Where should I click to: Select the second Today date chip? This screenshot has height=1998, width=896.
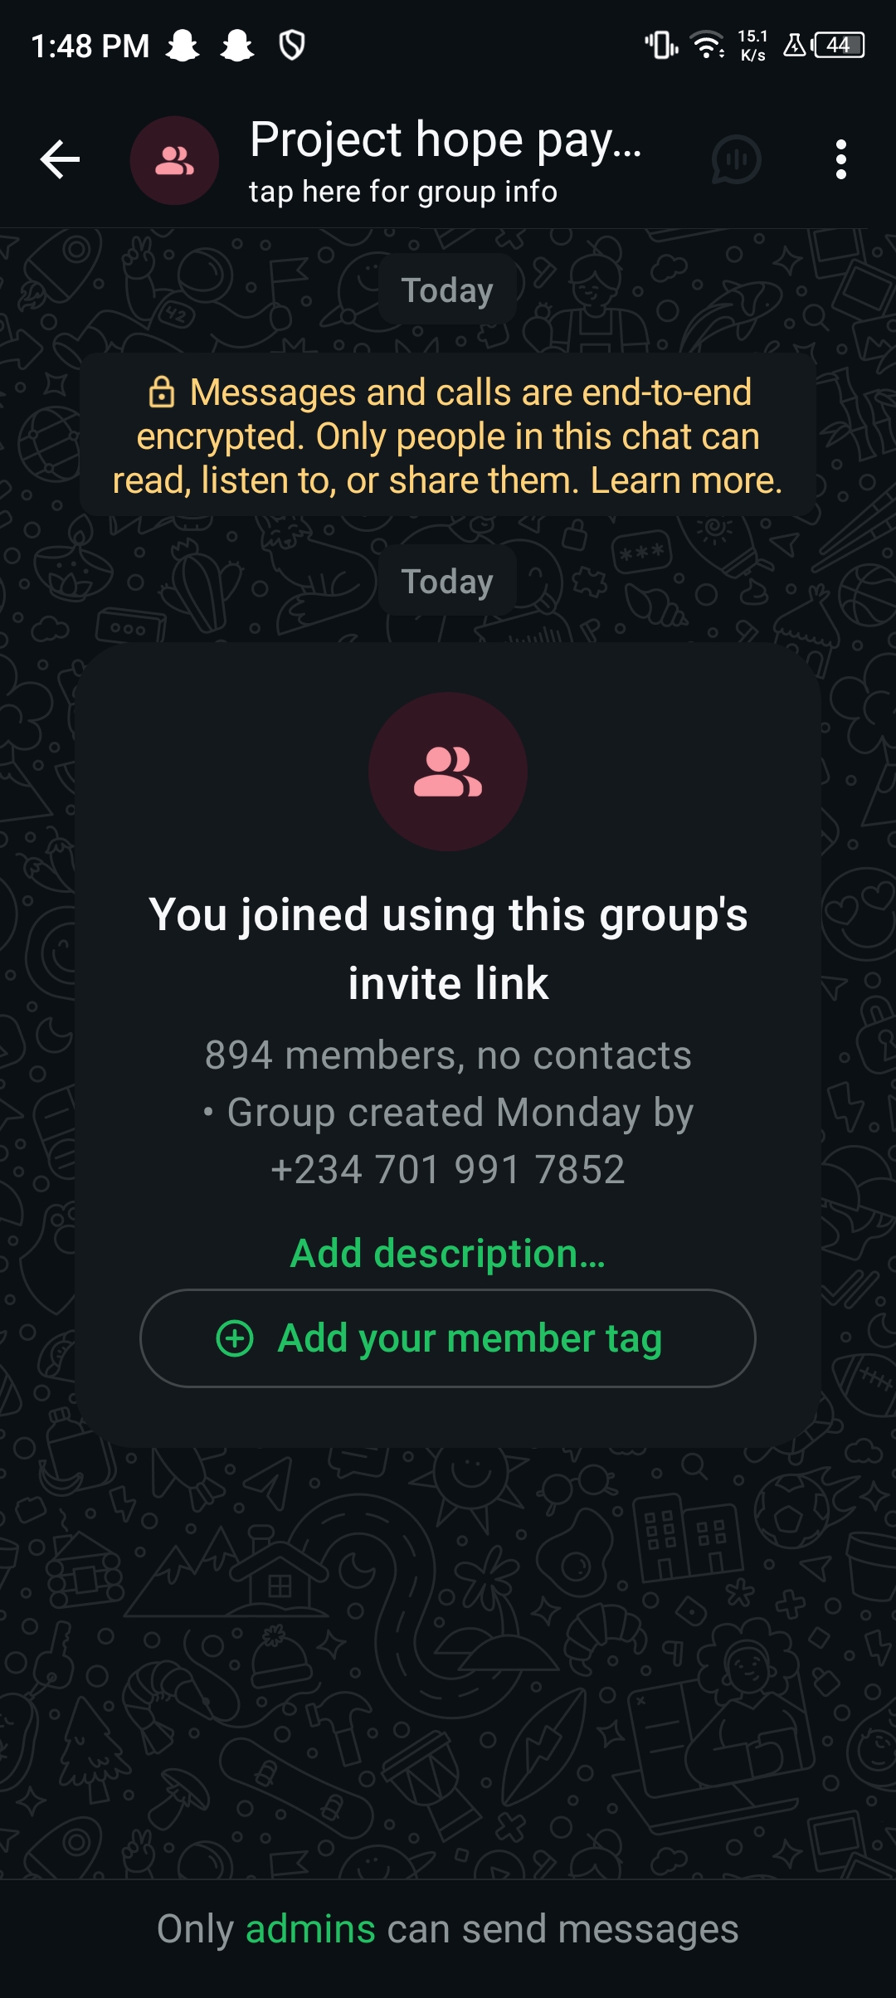point(447,582)
